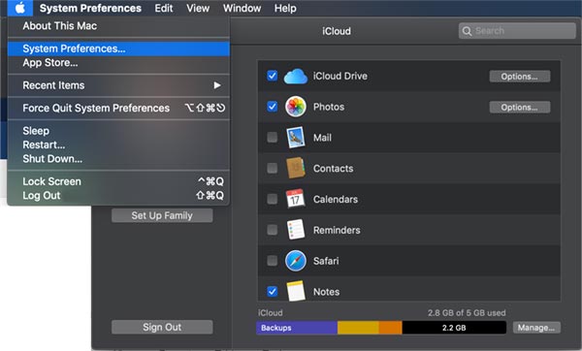This screenshot has height=351, width=582.
Task: Uncheck the Photos checkbox
Action: point(272,107)
